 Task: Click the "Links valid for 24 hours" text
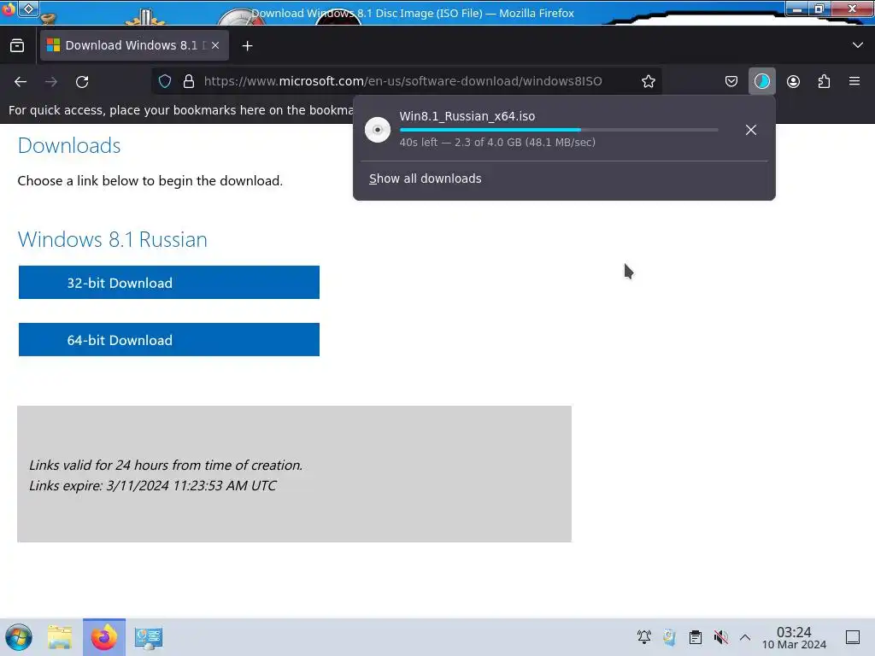[166, 465]
